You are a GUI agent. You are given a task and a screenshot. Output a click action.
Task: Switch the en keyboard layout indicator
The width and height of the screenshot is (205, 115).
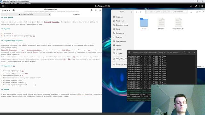point(191,6)
